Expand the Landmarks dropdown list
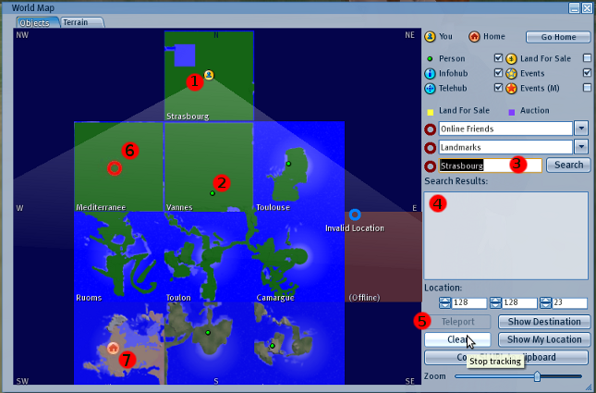Image resolution: width=596 pixels, height=393 pixels. click(581, 147)
